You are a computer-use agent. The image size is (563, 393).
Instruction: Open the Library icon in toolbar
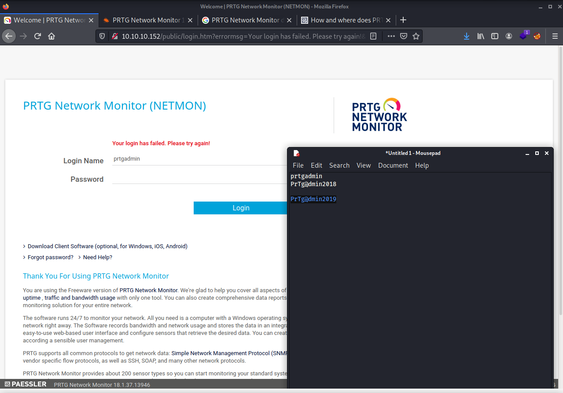[x=481, y=36]
